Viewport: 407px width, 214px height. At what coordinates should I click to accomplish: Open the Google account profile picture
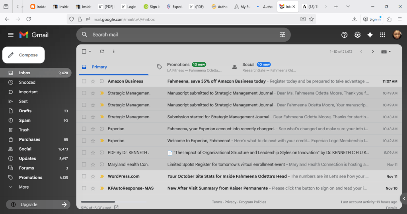tap(397, 35)
